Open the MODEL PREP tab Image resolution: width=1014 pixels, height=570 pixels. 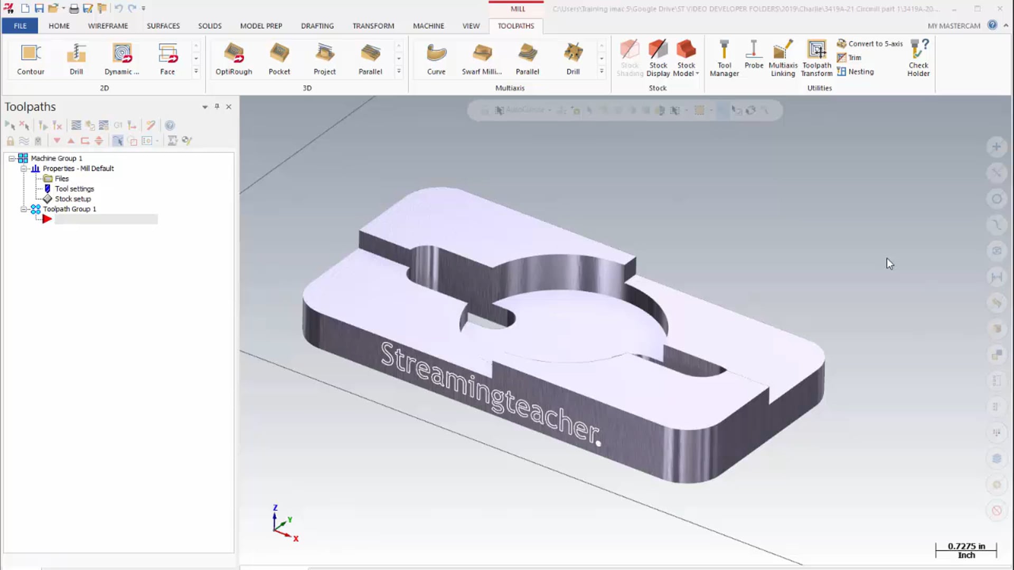pyautogui.click(x=261, y=26)
